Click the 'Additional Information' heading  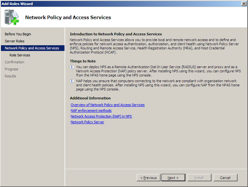[90, 98]
